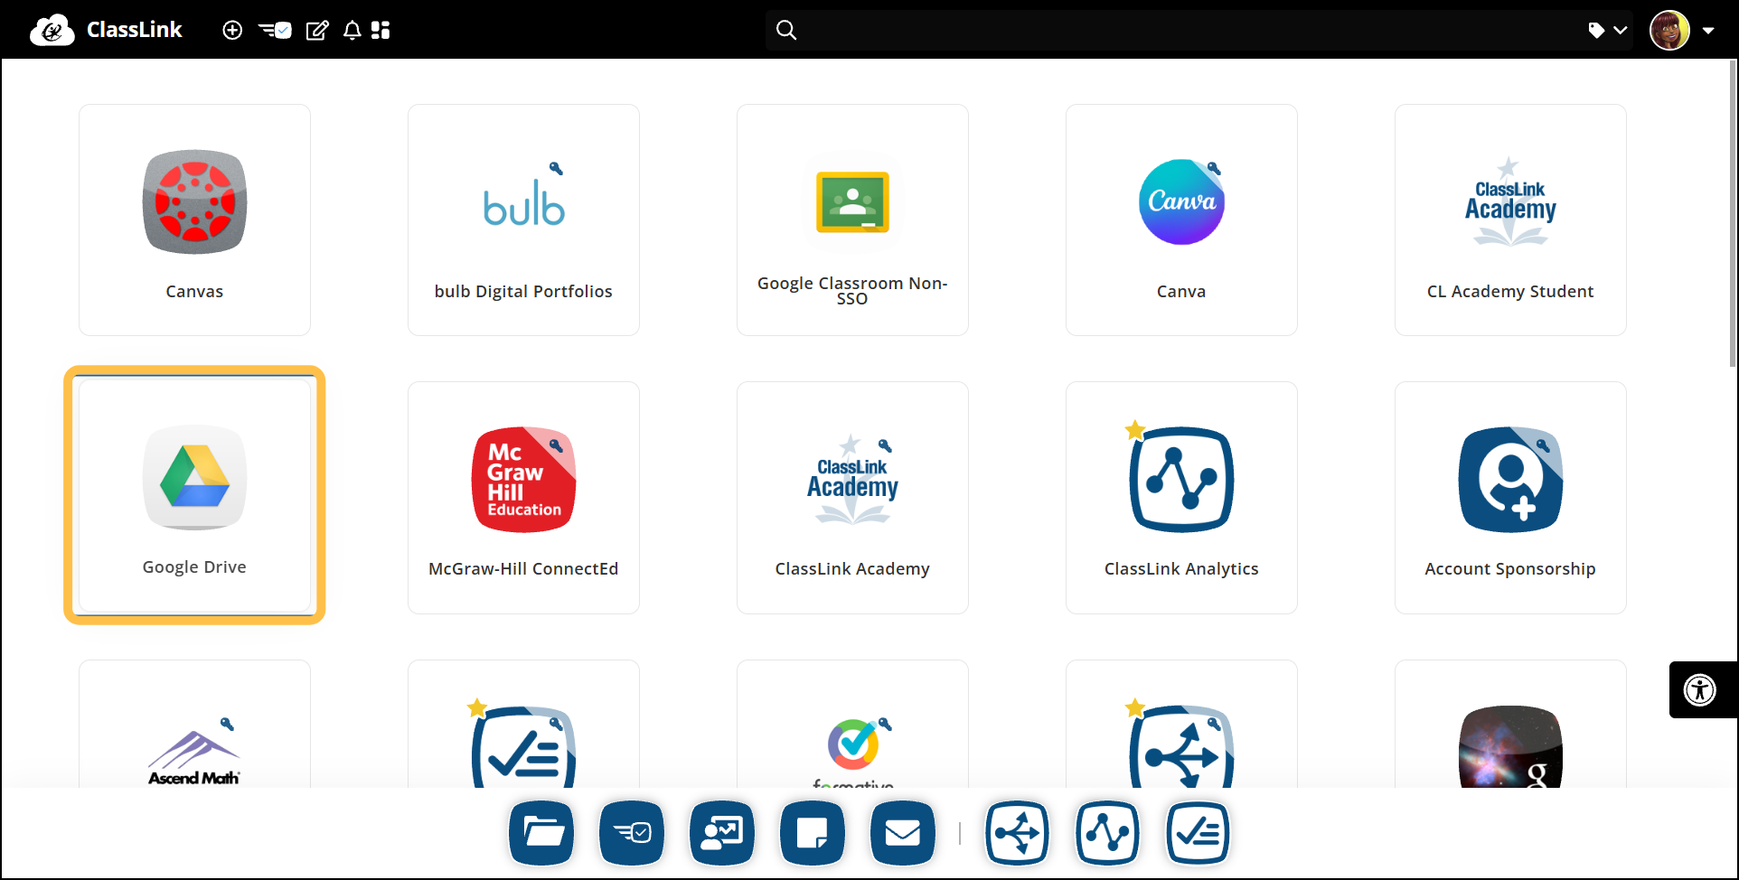Open the checklist icon in top bar
This screenshot has width=1739, height=880.
(275, 30)
